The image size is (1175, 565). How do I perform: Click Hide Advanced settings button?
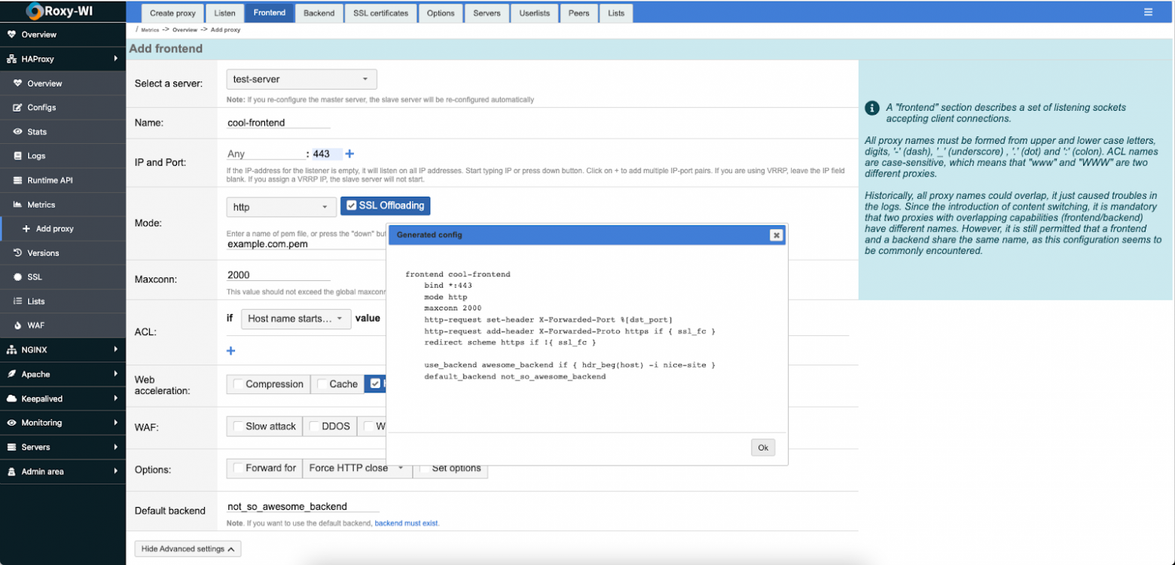(188, 549)
